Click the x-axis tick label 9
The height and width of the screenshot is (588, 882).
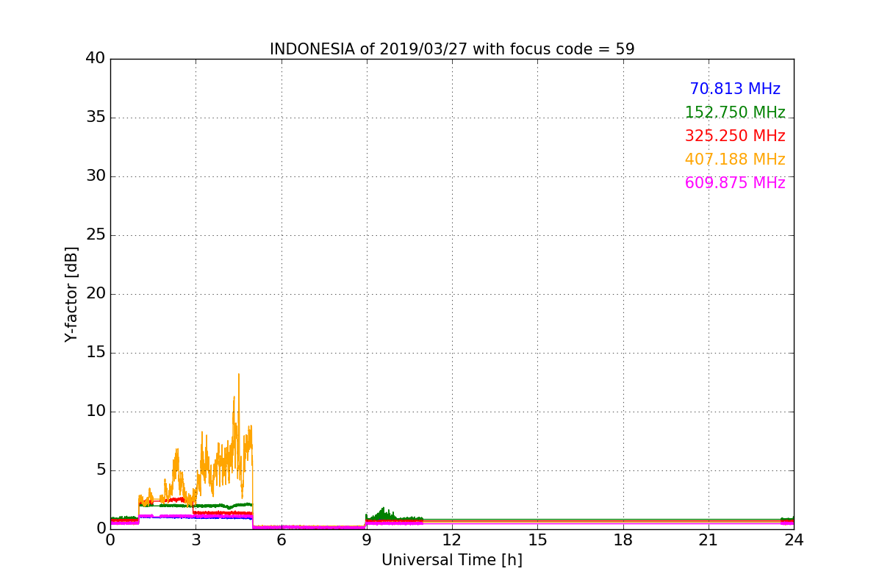click(x=367, y=540)
